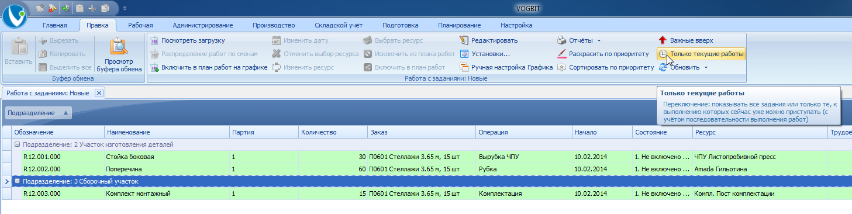Click the disconnect icon with red cross
This screenshot has width=852, height=214.
pyautogui.click(x=53, y=8)
